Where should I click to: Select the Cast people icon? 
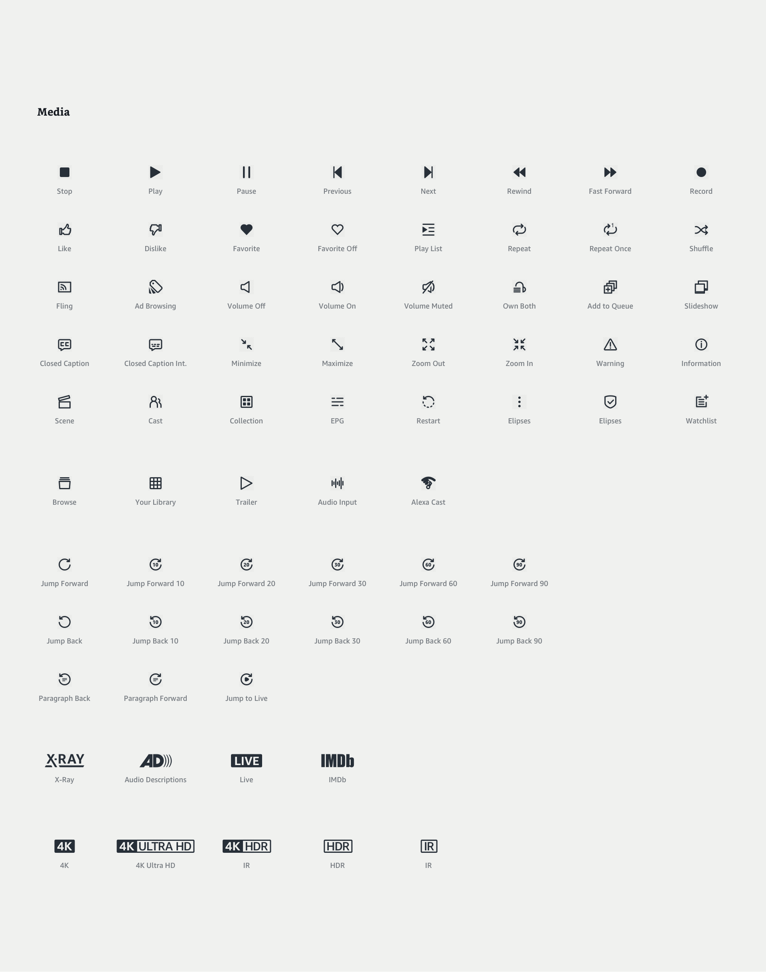click(x=156, y=401)
